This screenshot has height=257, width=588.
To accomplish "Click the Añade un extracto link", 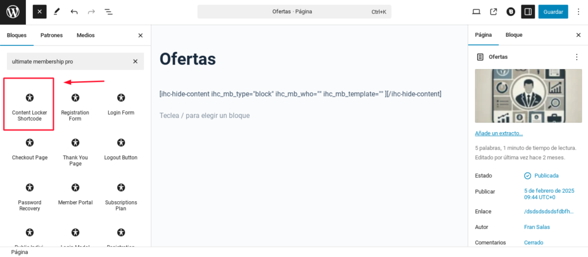I will [x=499, y=133].
